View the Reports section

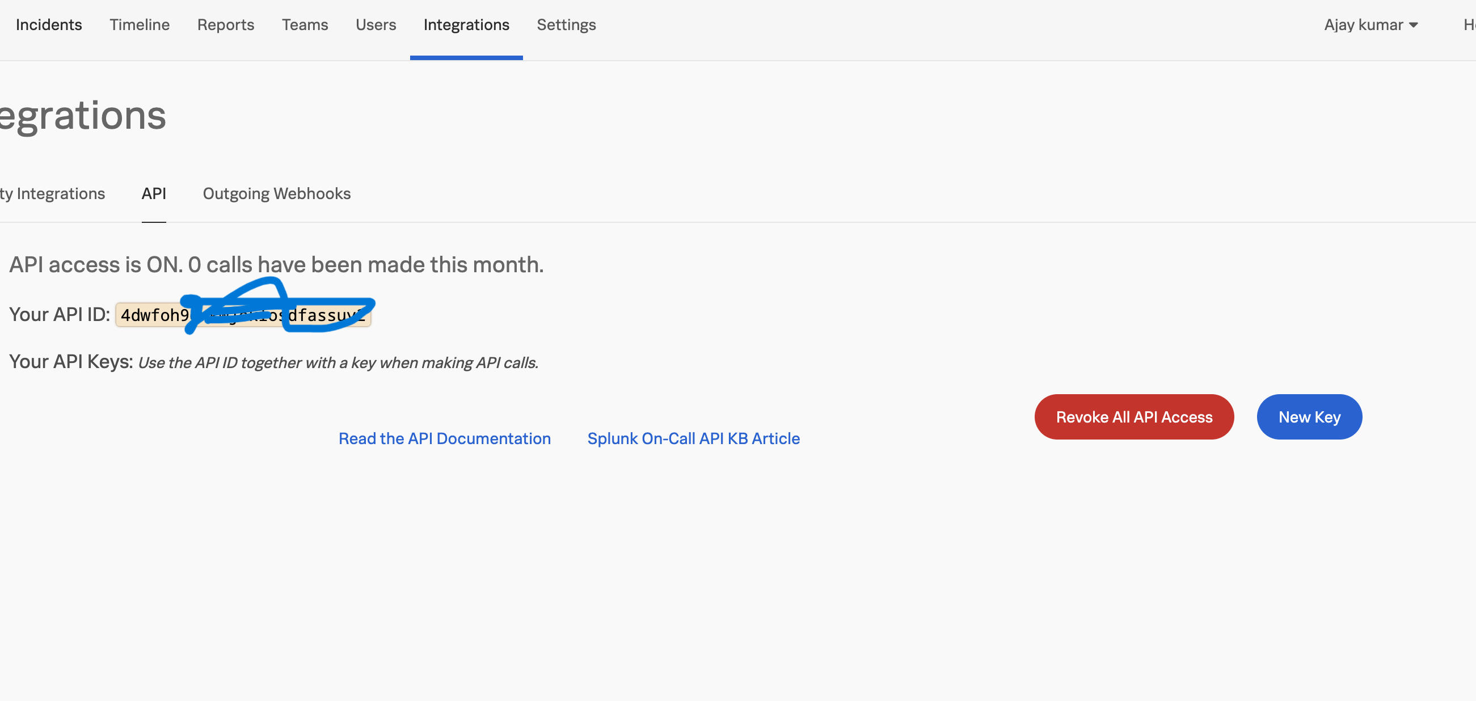point(225,24)
